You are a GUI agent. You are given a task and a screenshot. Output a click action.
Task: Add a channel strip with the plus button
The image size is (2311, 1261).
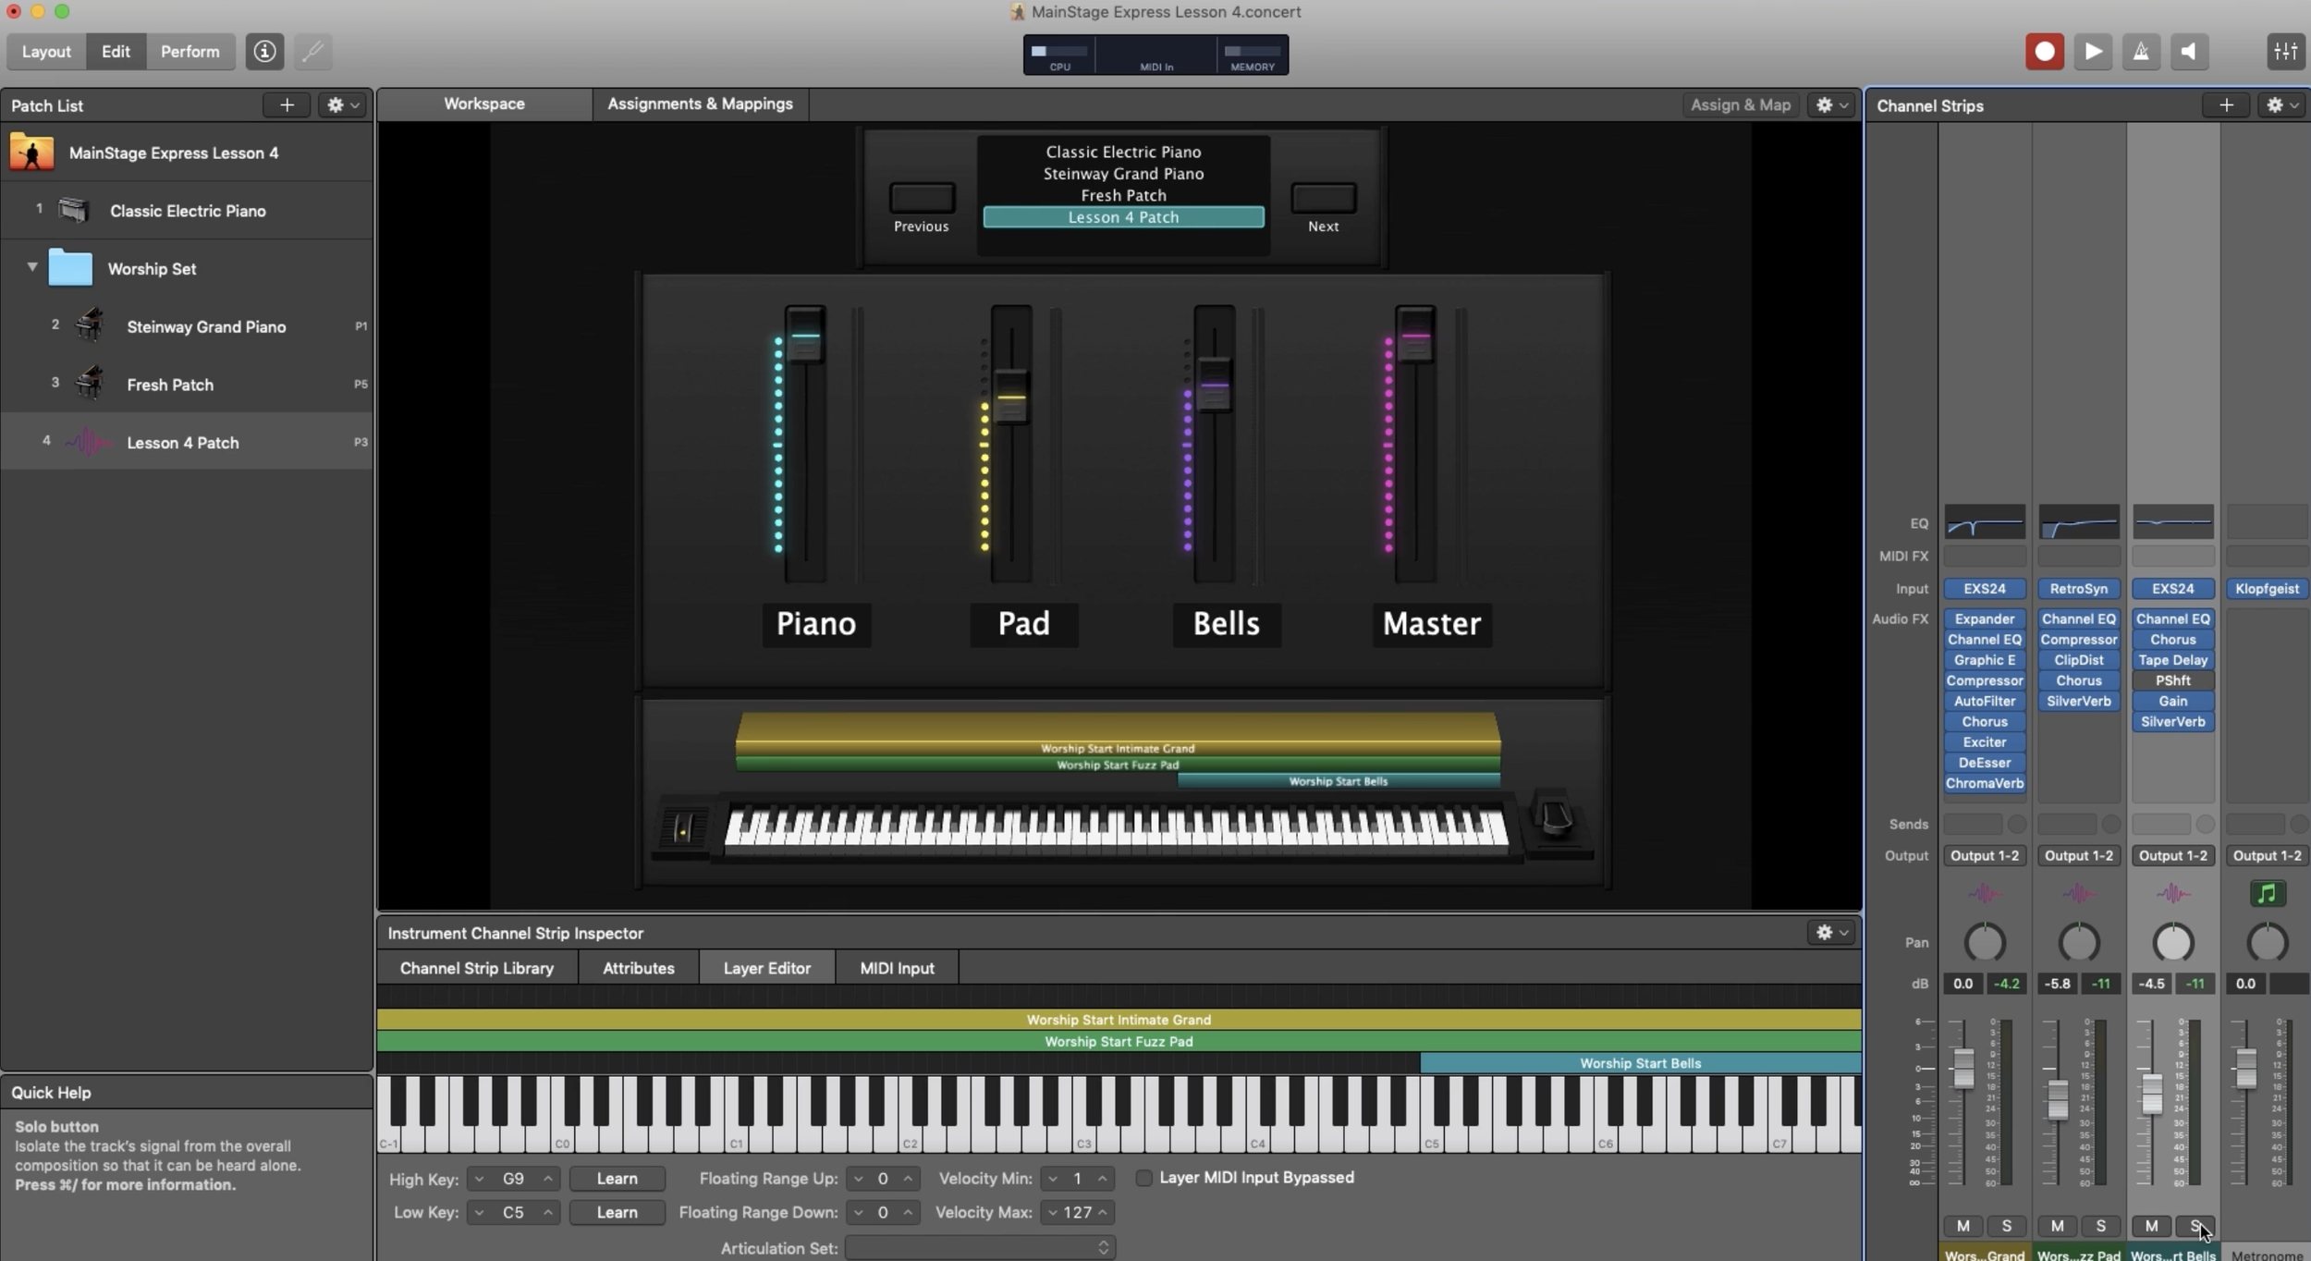tap(2226, 105)
